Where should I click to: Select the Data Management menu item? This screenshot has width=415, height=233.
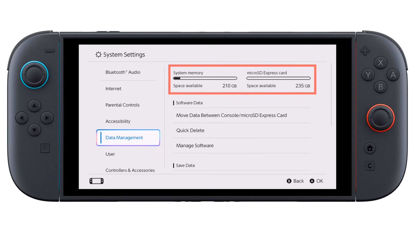click(x=128, y=138)
